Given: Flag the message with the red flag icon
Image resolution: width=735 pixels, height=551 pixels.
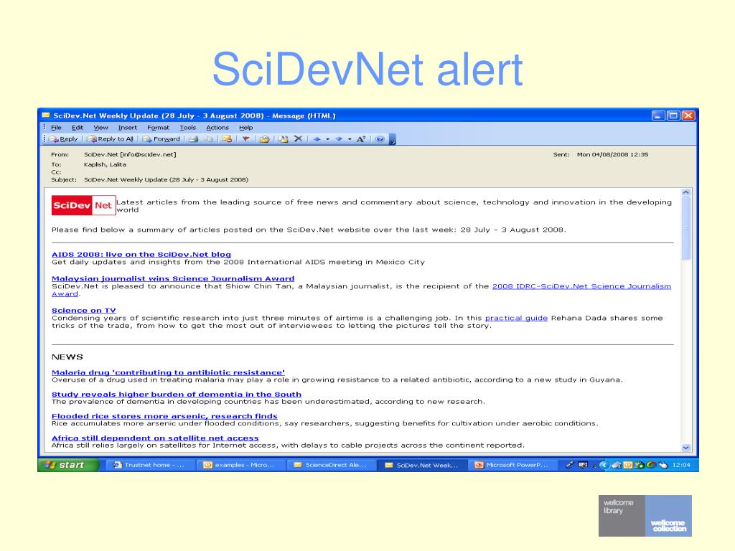Looking at the screenshot, I should click(x=245, y=139).
